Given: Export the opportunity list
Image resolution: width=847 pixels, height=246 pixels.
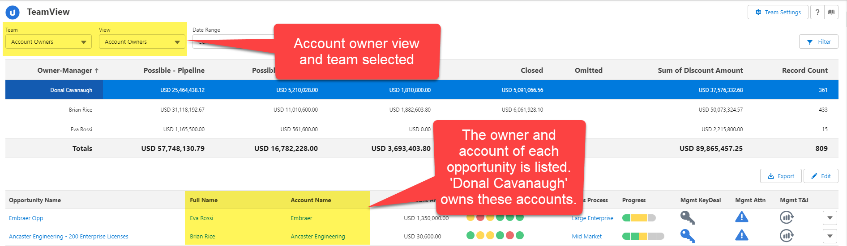Looking at the screenshot, I should point(781,176).
